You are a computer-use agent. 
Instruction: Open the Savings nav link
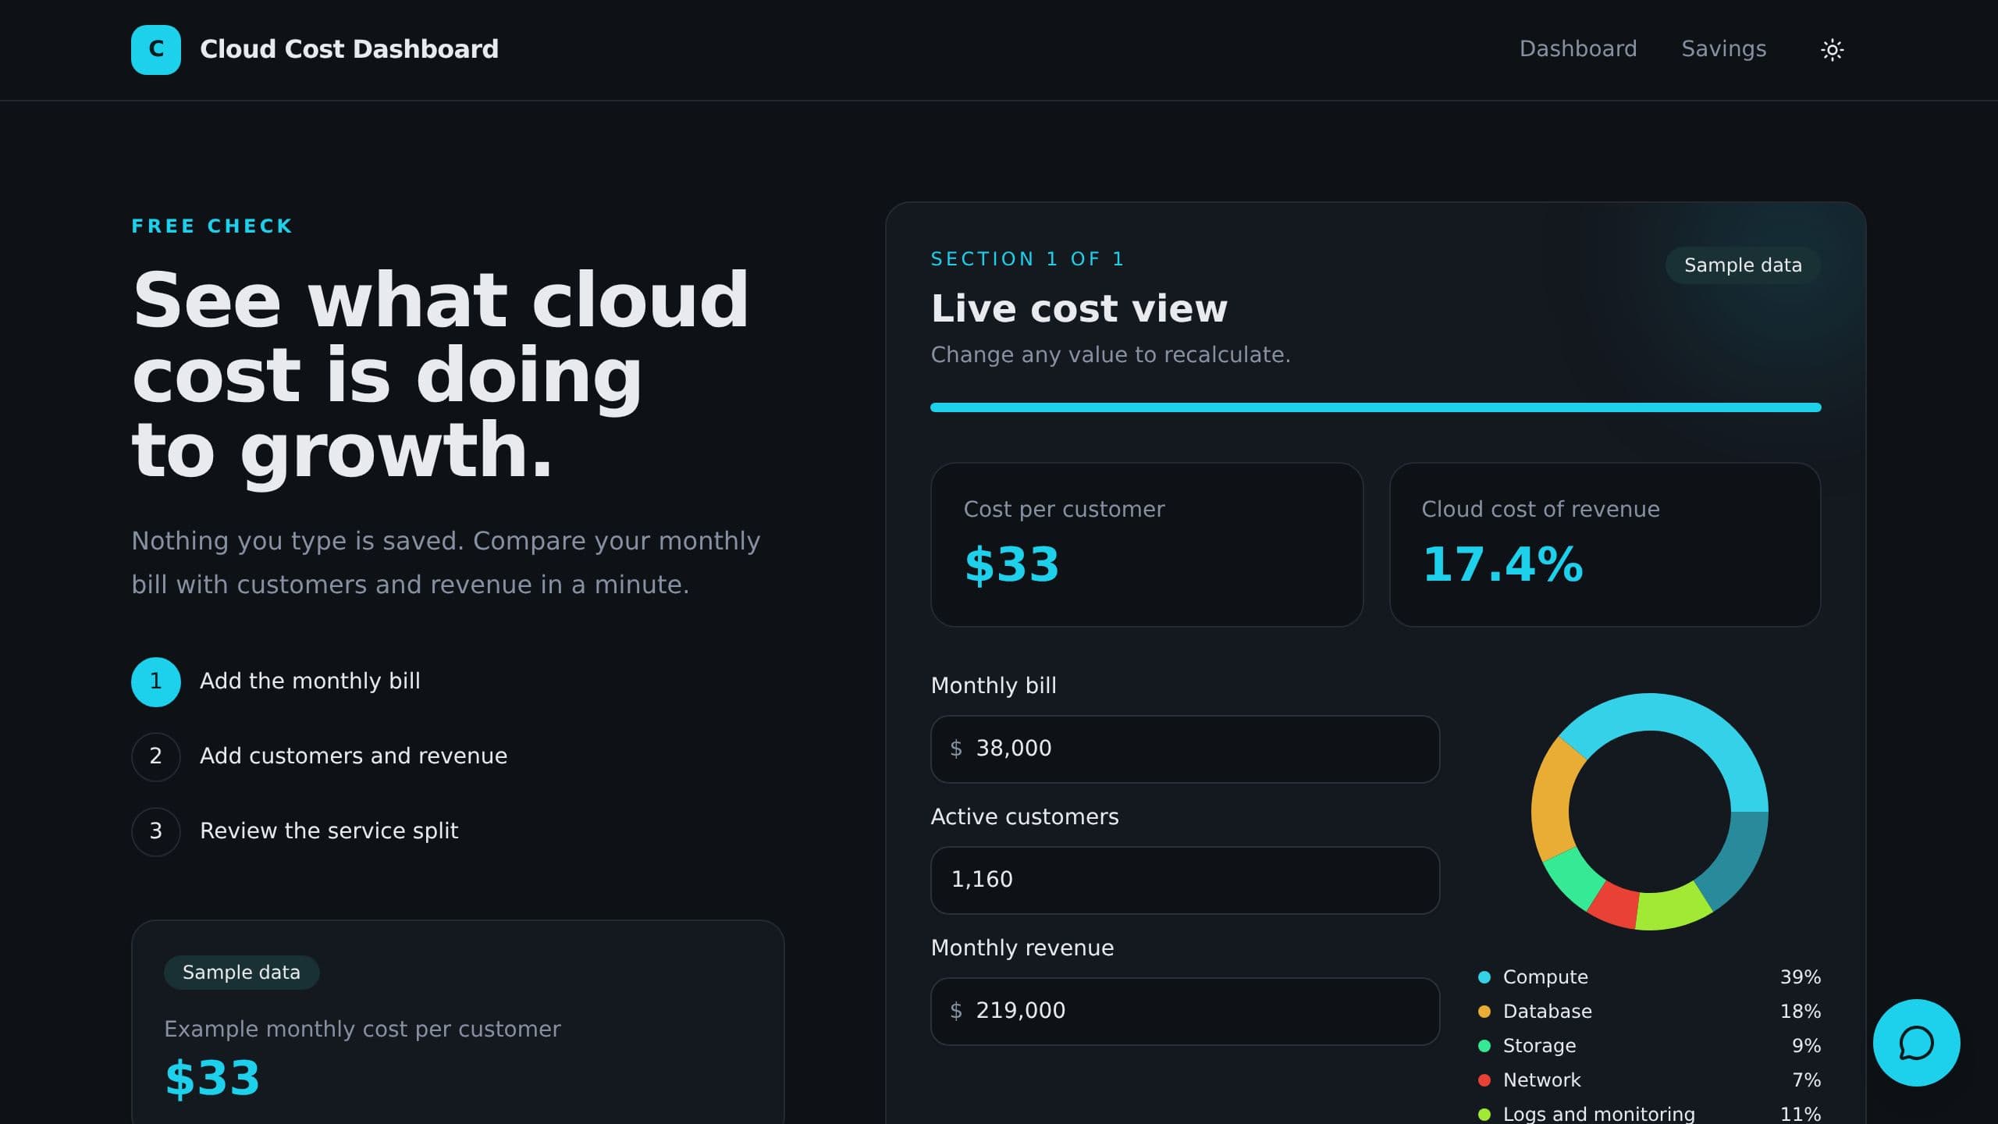1723,49
